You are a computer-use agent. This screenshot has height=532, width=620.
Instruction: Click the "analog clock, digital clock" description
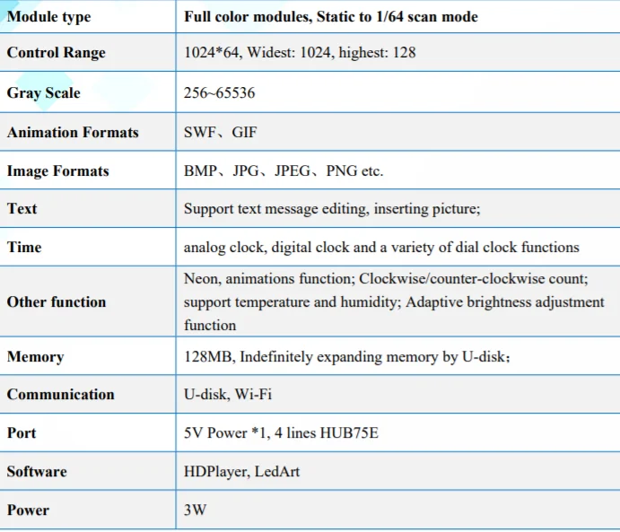point(381,248)
